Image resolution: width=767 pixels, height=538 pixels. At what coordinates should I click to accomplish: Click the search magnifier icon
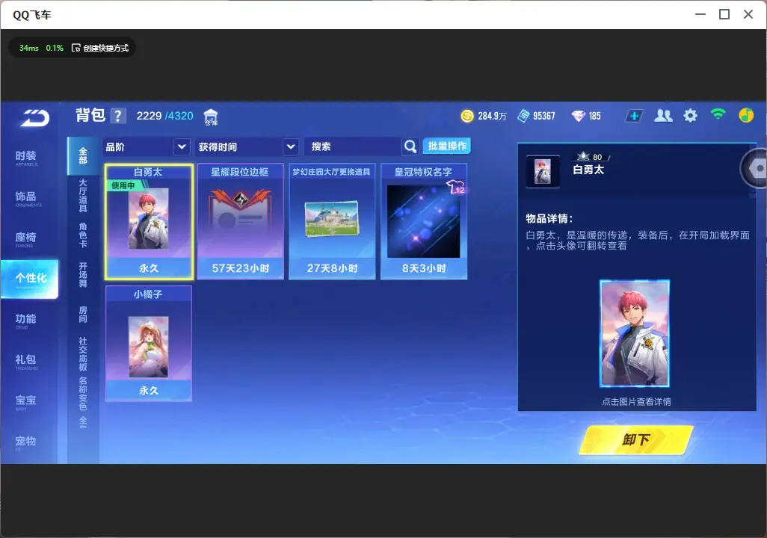410,146
